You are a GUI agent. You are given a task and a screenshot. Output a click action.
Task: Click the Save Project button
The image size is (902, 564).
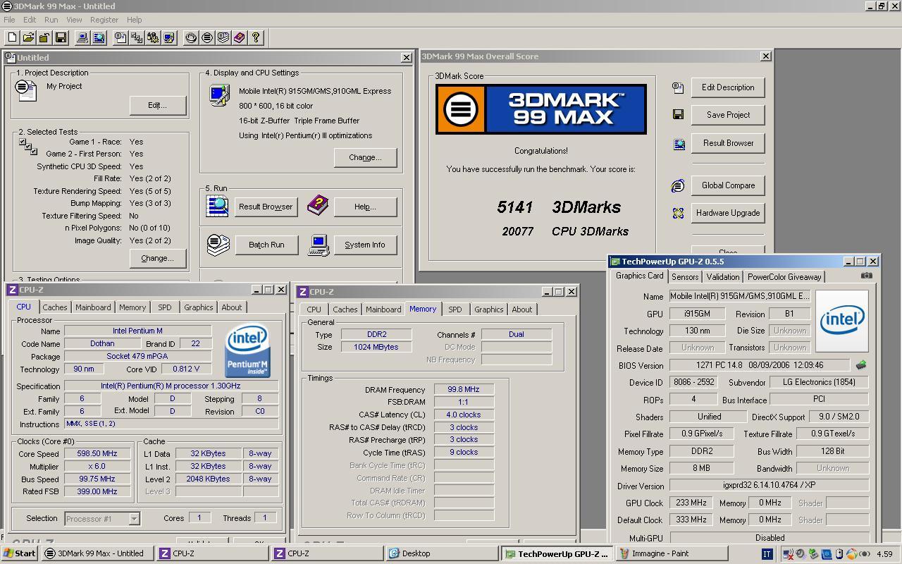[x=728, y=115]
